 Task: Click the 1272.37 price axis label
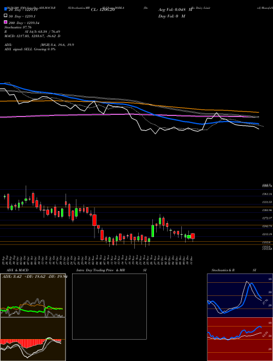pyautogui.click(x=267, y=218)
